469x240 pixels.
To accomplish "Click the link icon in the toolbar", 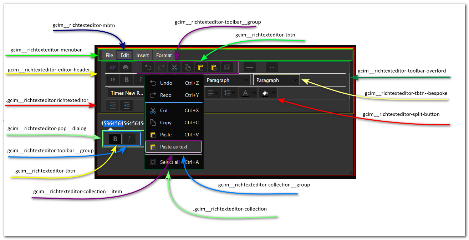I will click(112, 67).
